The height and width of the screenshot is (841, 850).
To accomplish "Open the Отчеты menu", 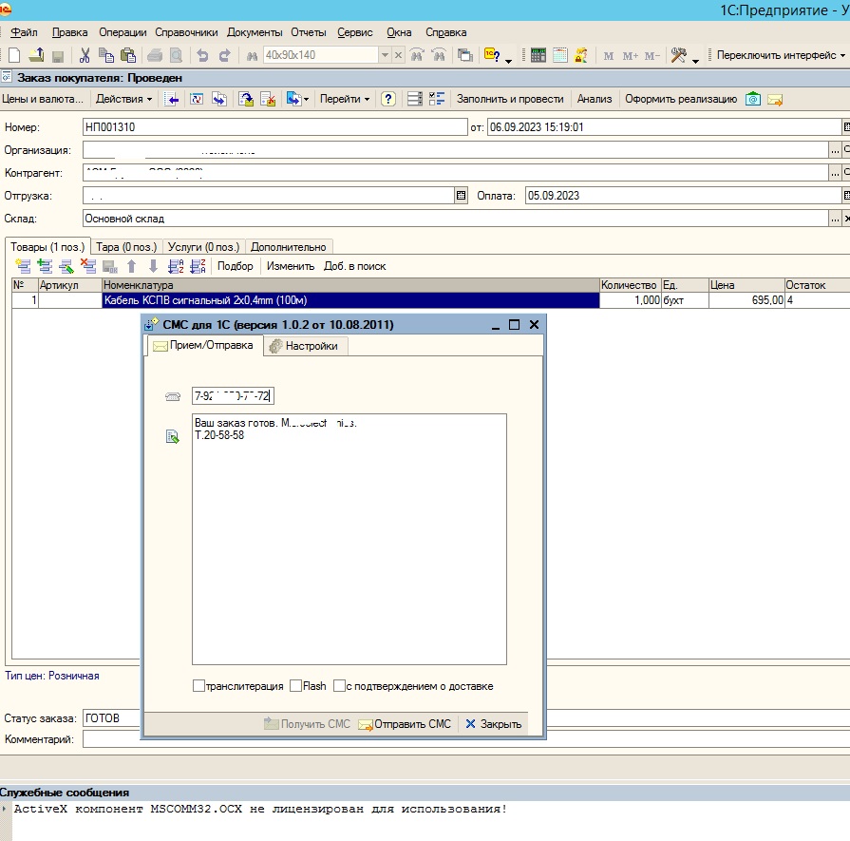I will [309, 32].
